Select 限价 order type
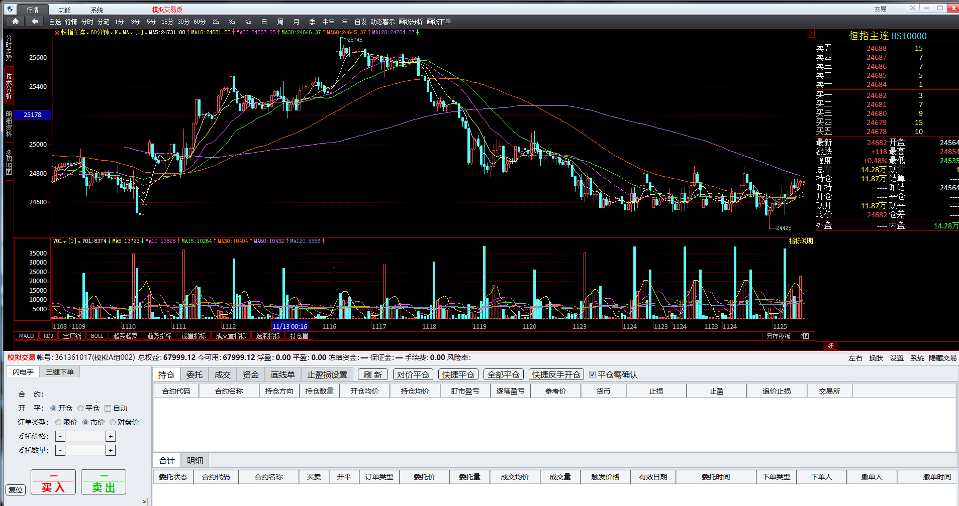959x506 pixels. point(58,422)
